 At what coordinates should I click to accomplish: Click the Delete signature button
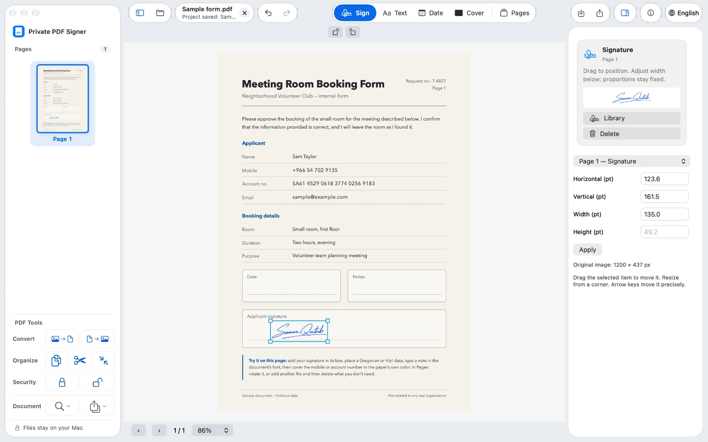coord(632,134)
